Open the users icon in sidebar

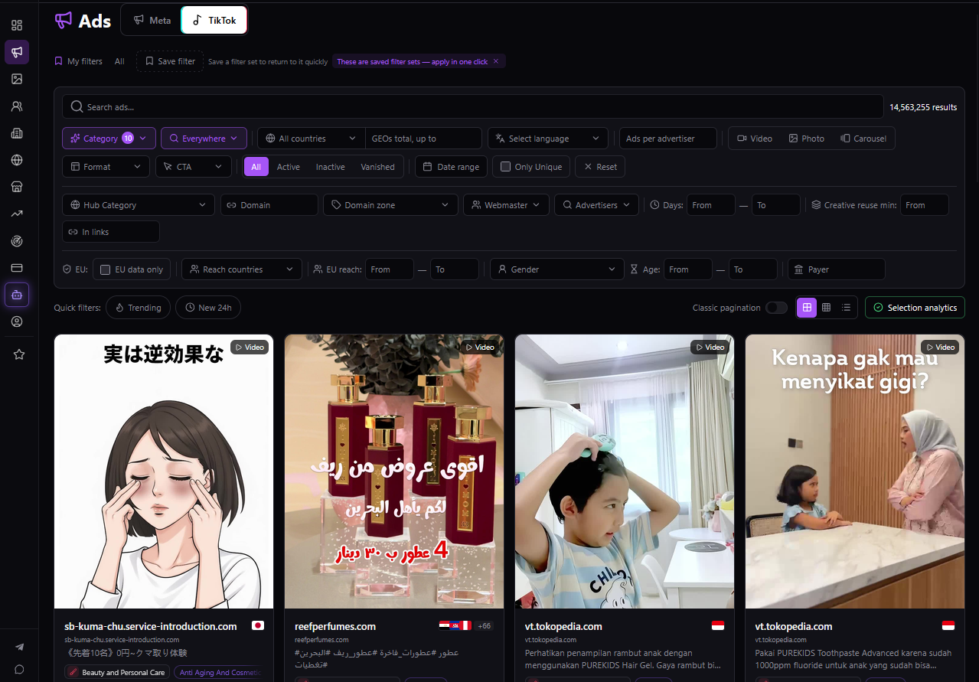(x=17, y=106)
